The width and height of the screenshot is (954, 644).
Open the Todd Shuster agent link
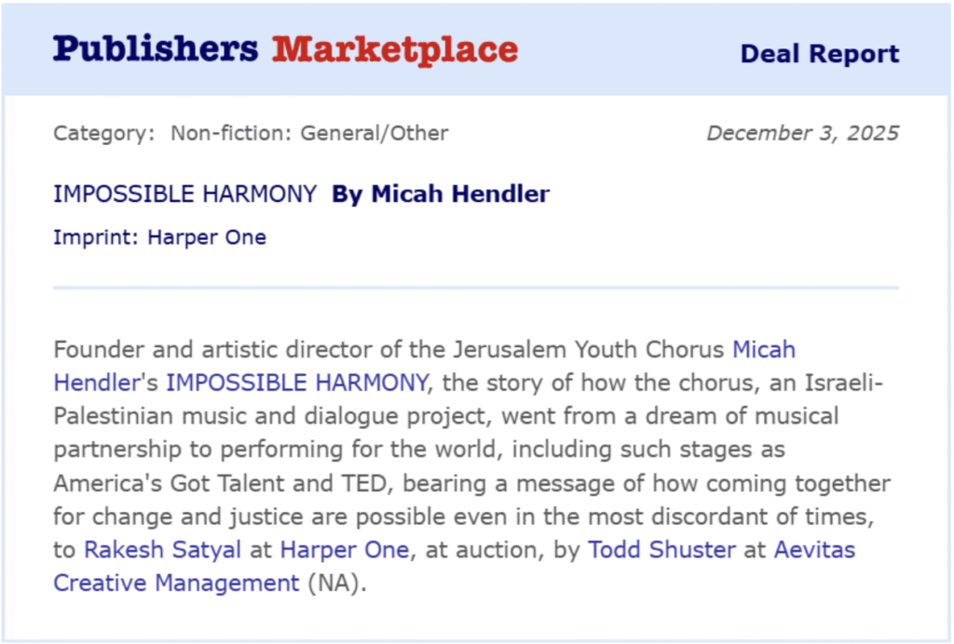click(x=661, y=550)
